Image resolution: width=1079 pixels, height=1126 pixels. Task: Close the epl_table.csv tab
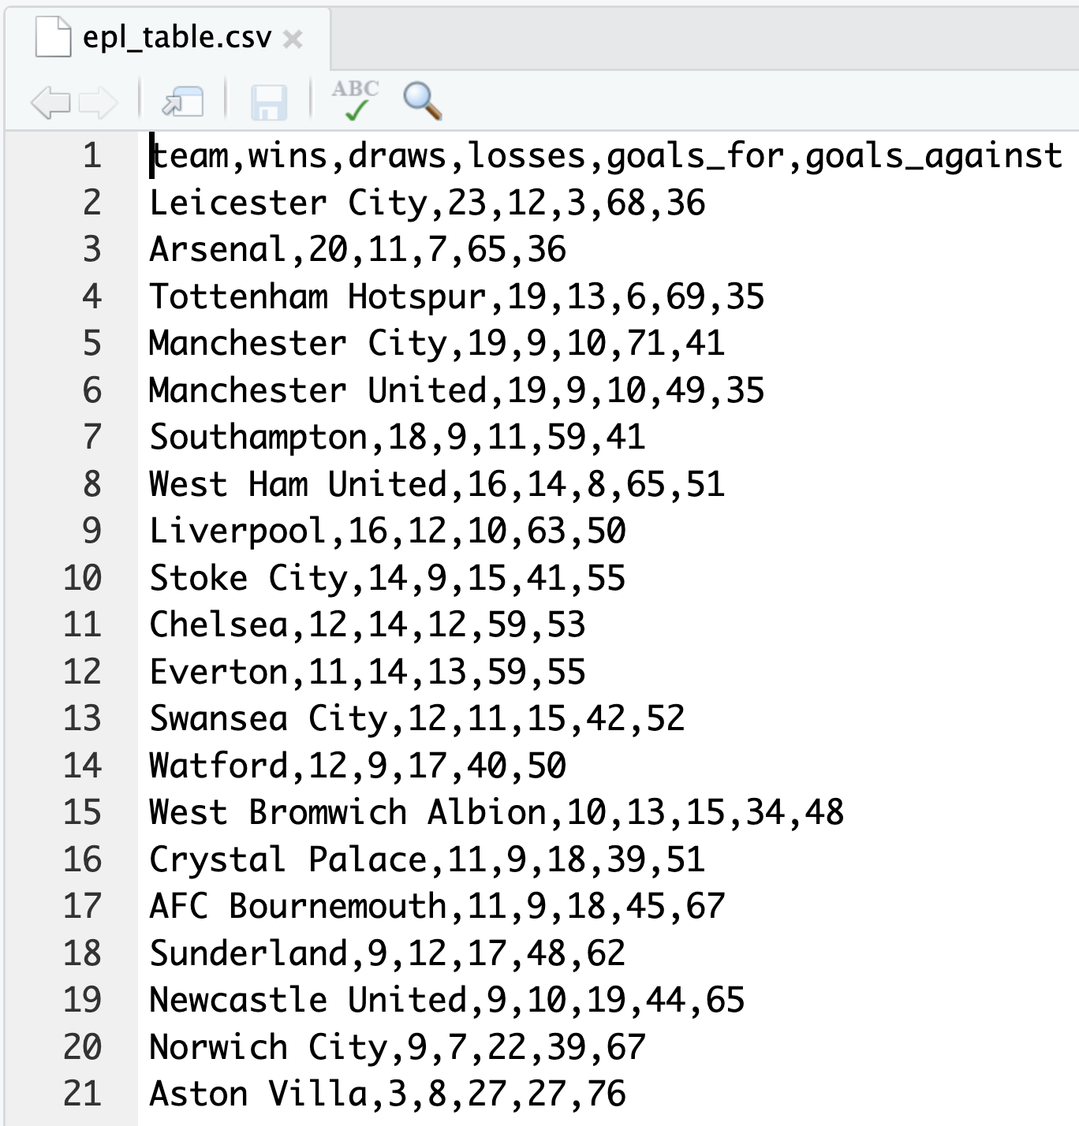293,39
